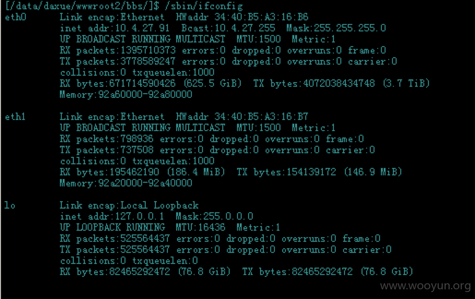475x299 pixels.
Task: Click eth1 HWaddr 34:40:B5:A3:16:B7
Action: point(242,117)
